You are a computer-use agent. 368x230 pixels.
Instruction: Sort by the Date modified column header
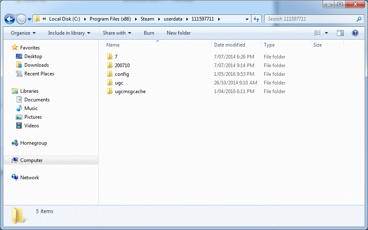click(229, 45)
